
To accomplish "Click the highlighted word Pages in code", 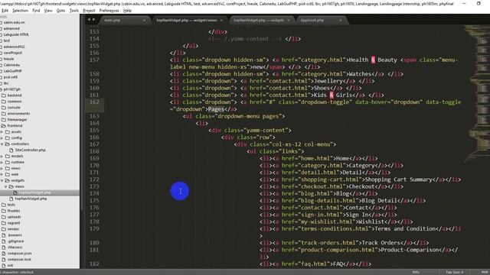I will coord(216,109).
